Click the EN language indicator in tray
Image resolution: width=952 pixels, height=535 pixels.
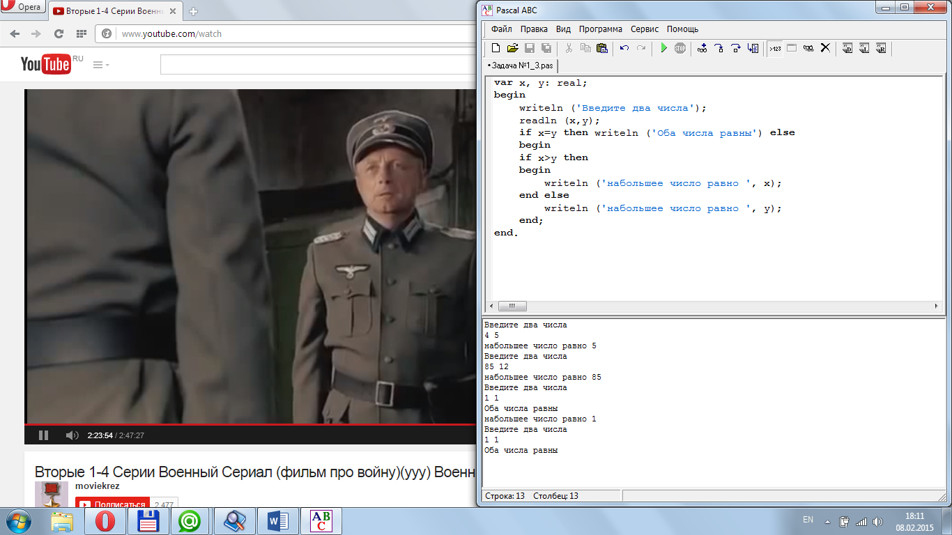[x=808, y=520]
